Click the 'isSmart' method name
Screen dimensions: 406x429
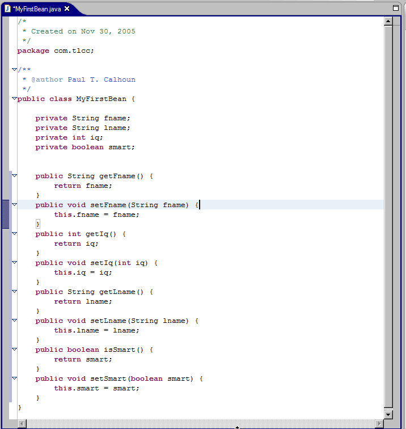(120, 350)
